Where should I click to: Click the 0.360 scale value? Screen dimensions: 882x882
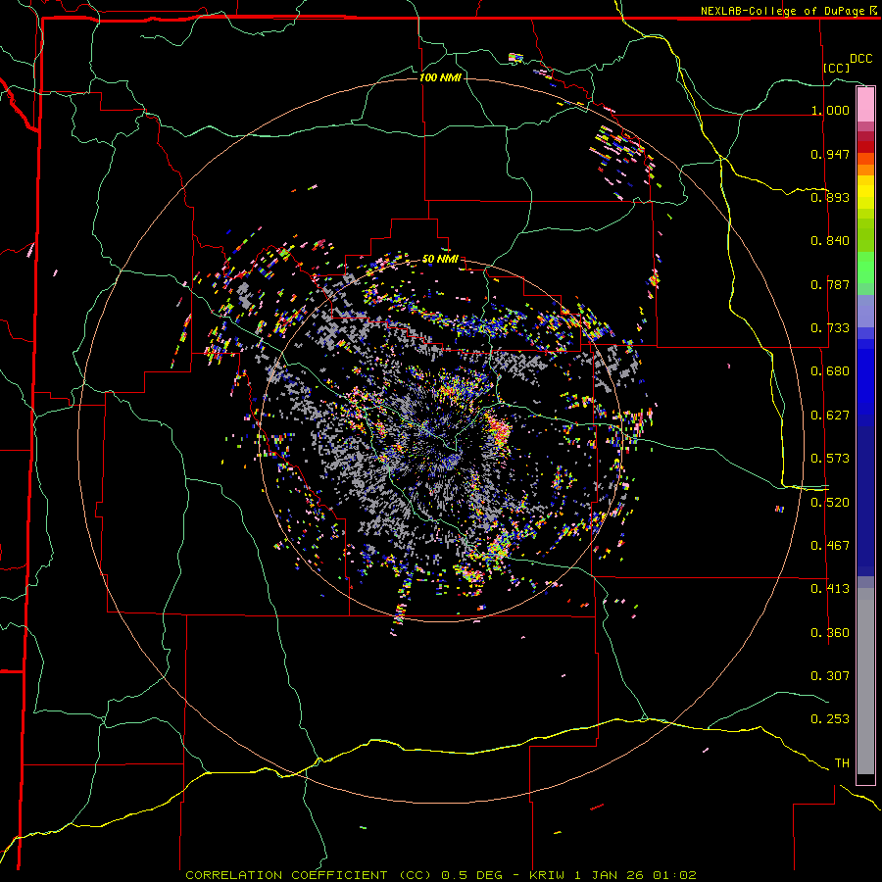coord(830,633)
